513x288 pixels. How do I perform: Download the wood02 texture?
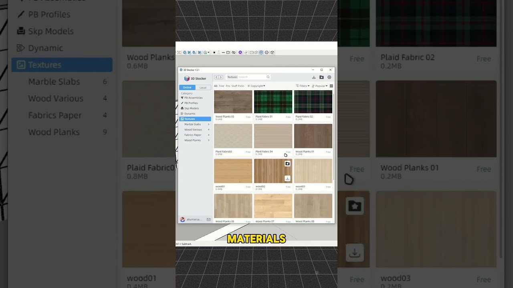pos(287,178)
